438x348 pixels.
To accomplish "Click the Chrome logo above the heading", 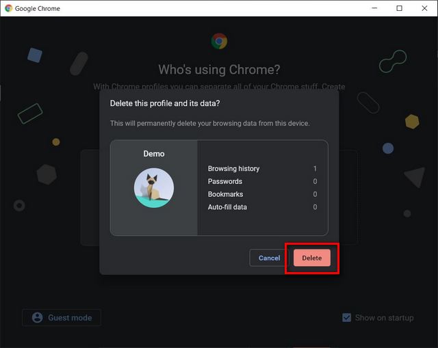I will click(x=219, y=41).
